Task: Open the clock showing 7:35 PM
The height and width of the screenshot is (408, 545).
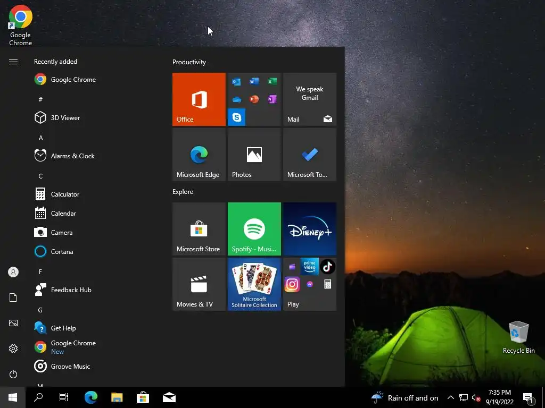Action: tap(499, 397)
